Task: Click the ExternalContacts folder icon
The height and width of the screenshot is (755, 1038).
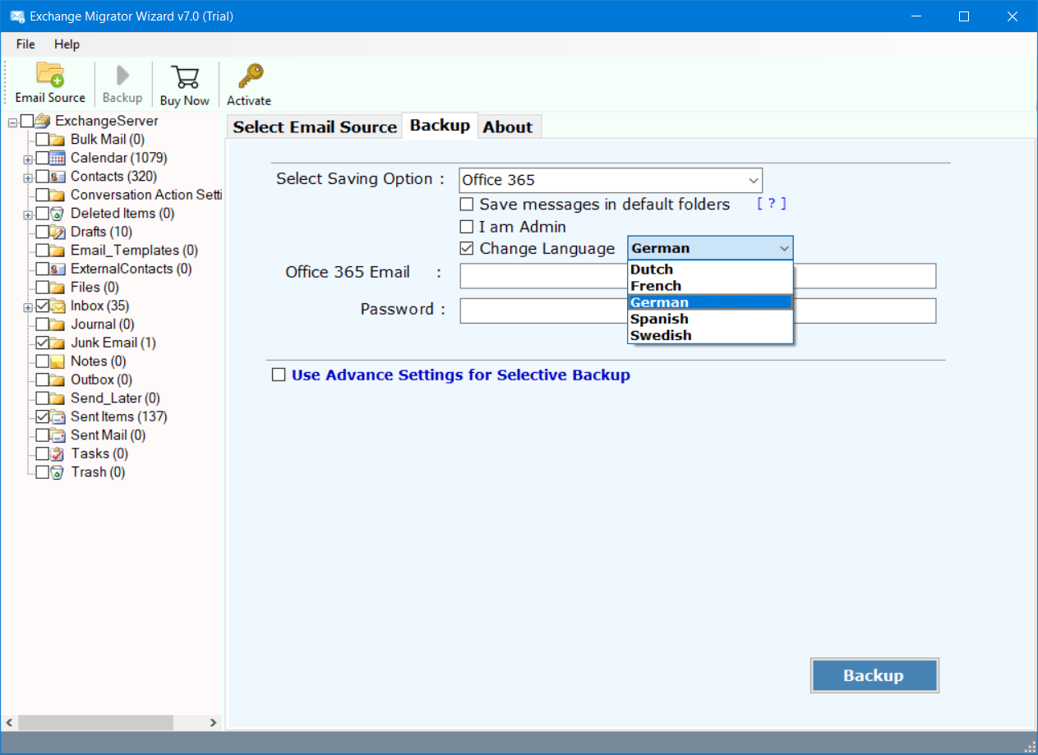Action: [x=58, y=269]
